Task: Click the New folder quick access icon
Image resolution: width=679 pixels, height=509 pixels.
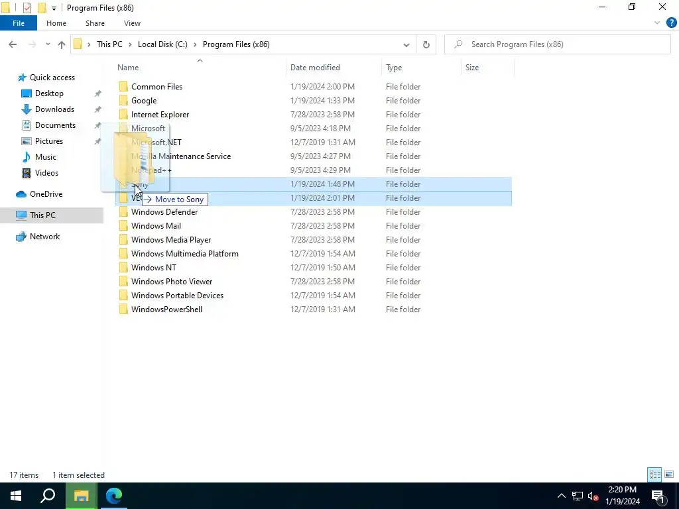Action: coord(42,8)
